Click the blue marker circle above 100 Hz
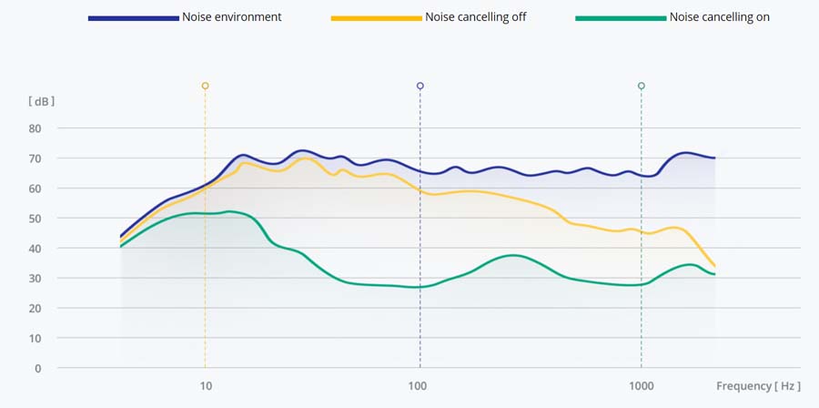The height and width of the screenshot is (408, 819). [x=420, y=86]
